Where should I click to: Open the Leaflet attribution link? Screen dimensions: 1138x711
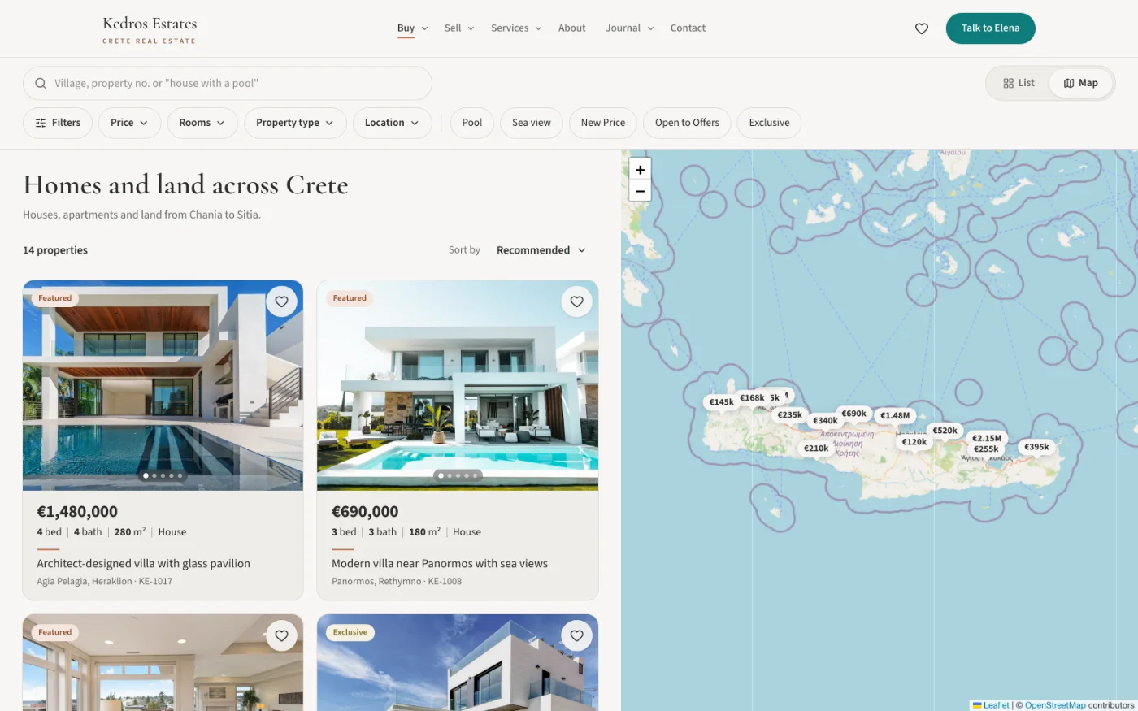tap(991, 705)
